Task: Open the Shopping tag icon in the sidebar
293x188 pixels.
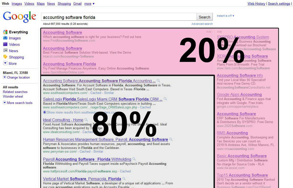Action: tap(5, 57)
